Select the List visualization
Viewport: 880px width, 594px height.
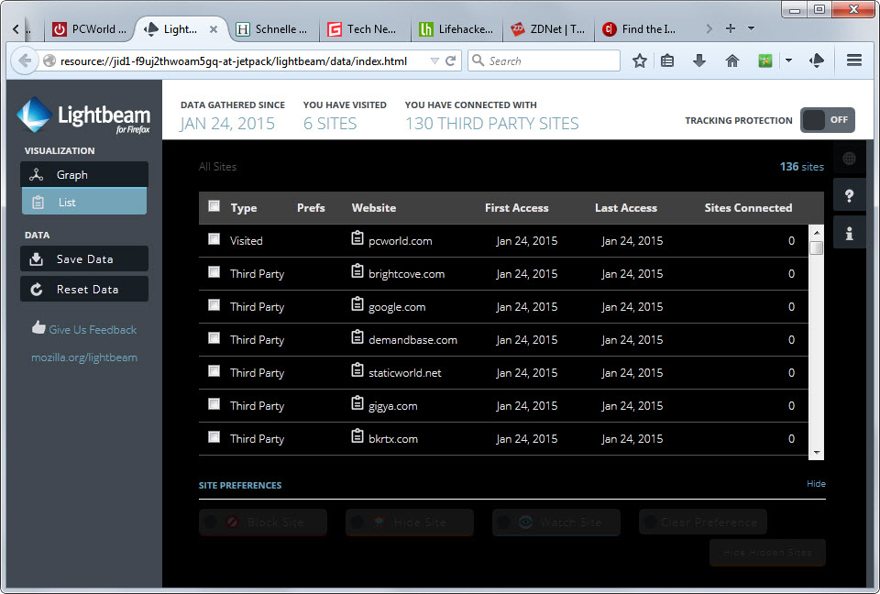[x=84, y=202]
